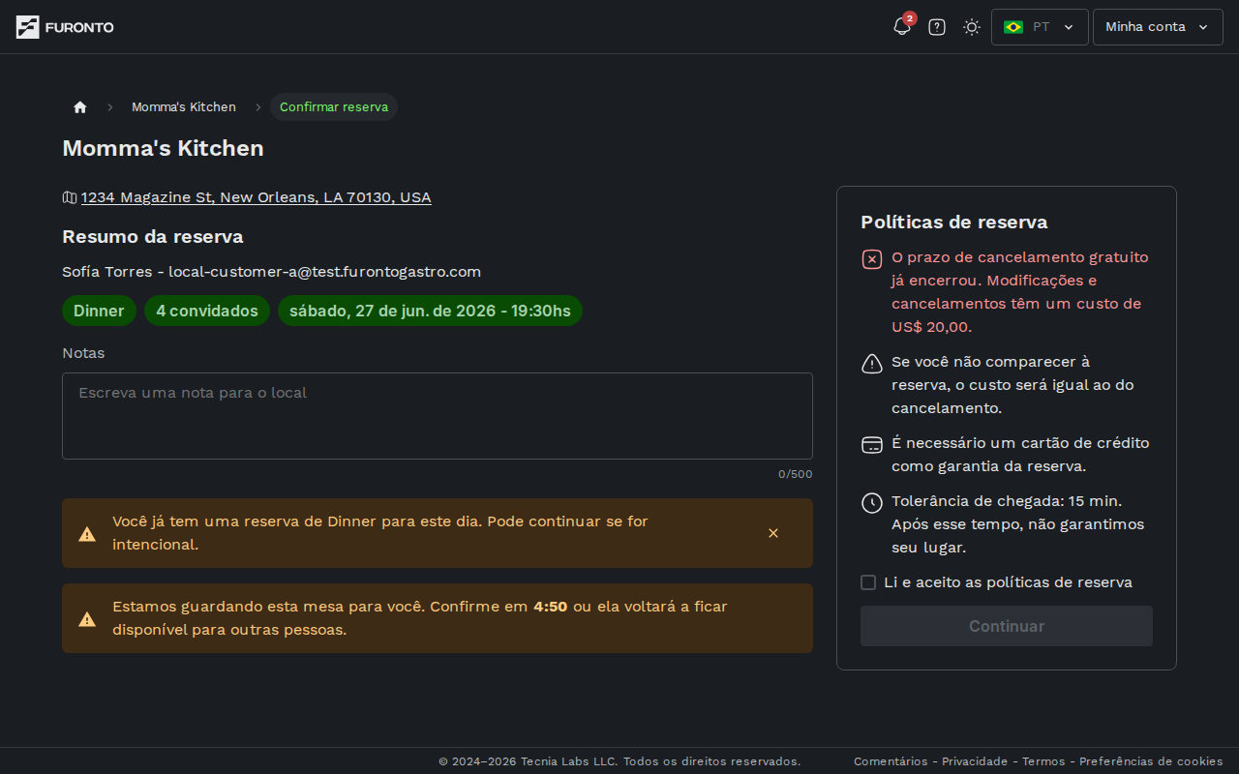Check Li e aceito as políticas de reserva
1239x774 pixels.
click(x=868, y=582)
